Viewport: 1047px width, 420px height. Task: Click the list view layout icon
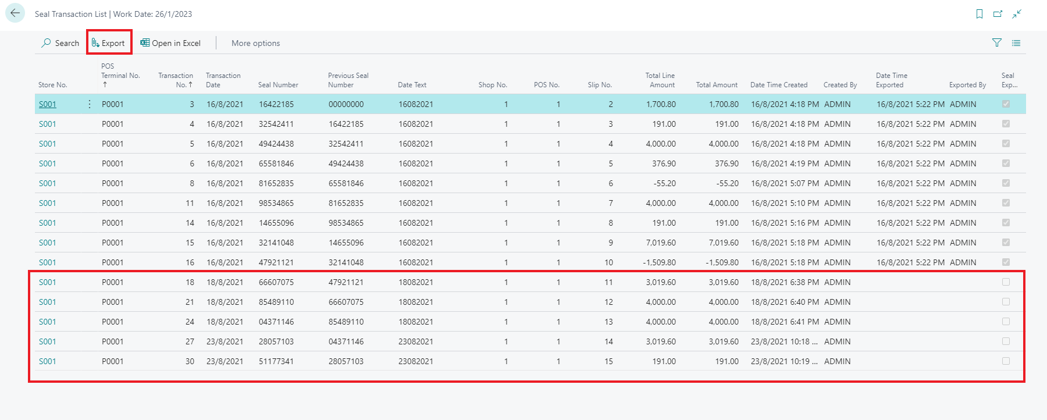[x=1016, y=42]
